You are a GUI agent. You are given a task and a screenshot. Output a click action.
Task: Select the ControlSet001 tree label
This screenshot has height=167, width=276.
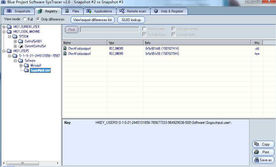pos(33,41)
